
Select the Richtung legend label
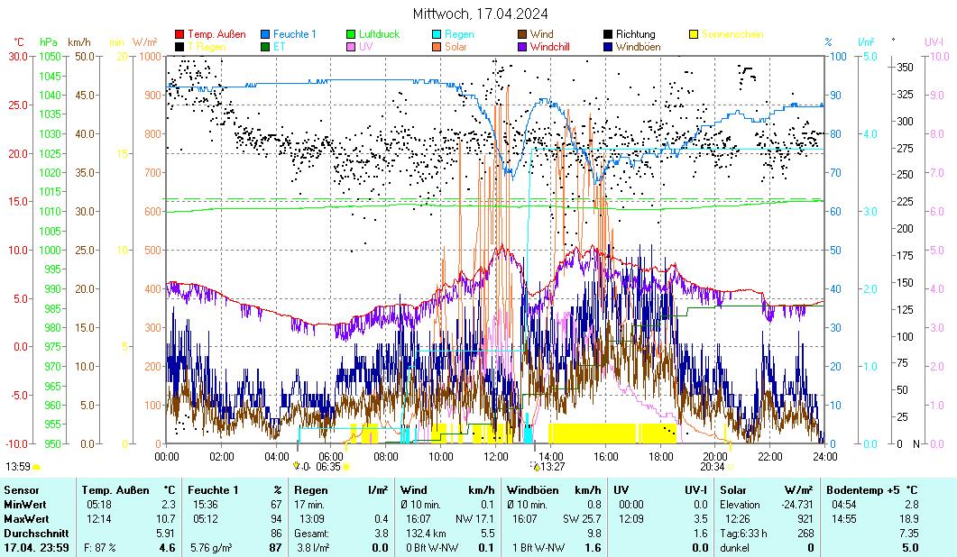pyautogui.click(x=635, y=34)
